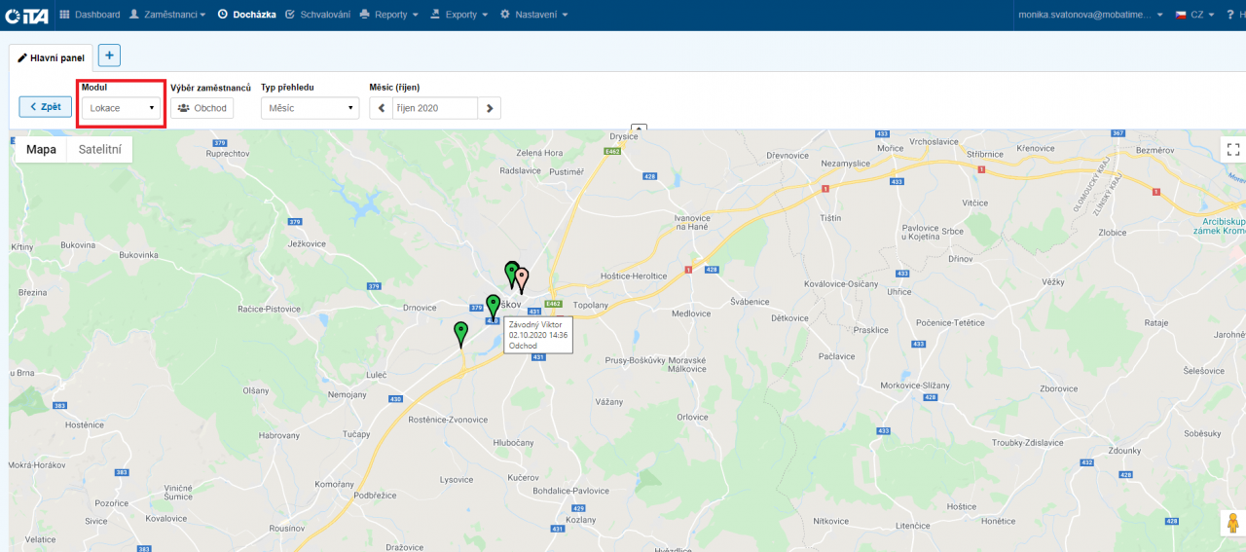The height and width of the screenshot is (552, 1246).
Task: Open the Exporty dropdown menu
Action: click(459, 15)
